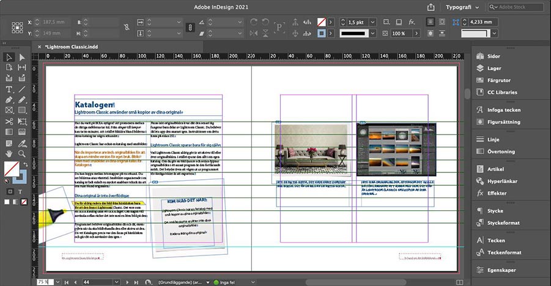Reset to default fill and stroke
551x286 pixels.
pos(7,182)
